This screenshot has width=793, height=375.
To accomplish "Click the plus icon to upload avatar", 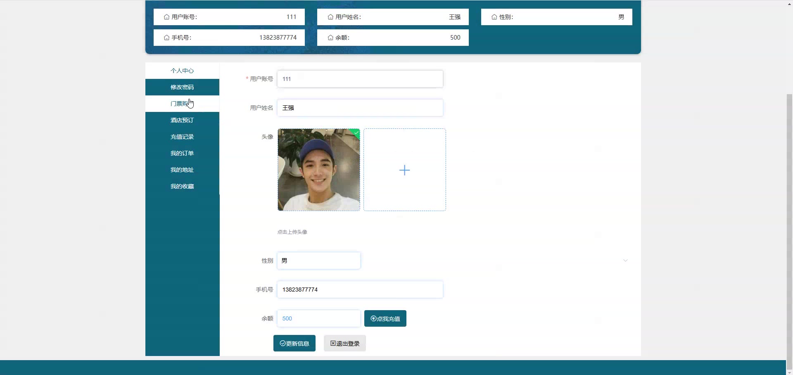I will pos(404,170).
